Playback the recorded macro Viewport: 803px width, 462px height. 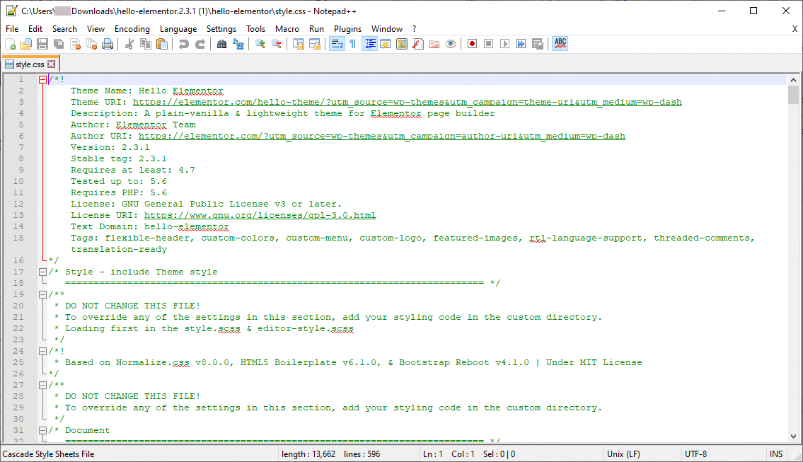click(x=504, y=43)
